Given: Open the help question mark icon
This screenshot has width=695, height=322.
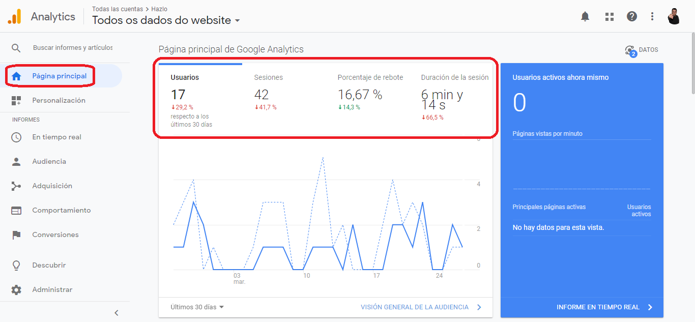Looking at the screenshot, I should pos(632,16).
